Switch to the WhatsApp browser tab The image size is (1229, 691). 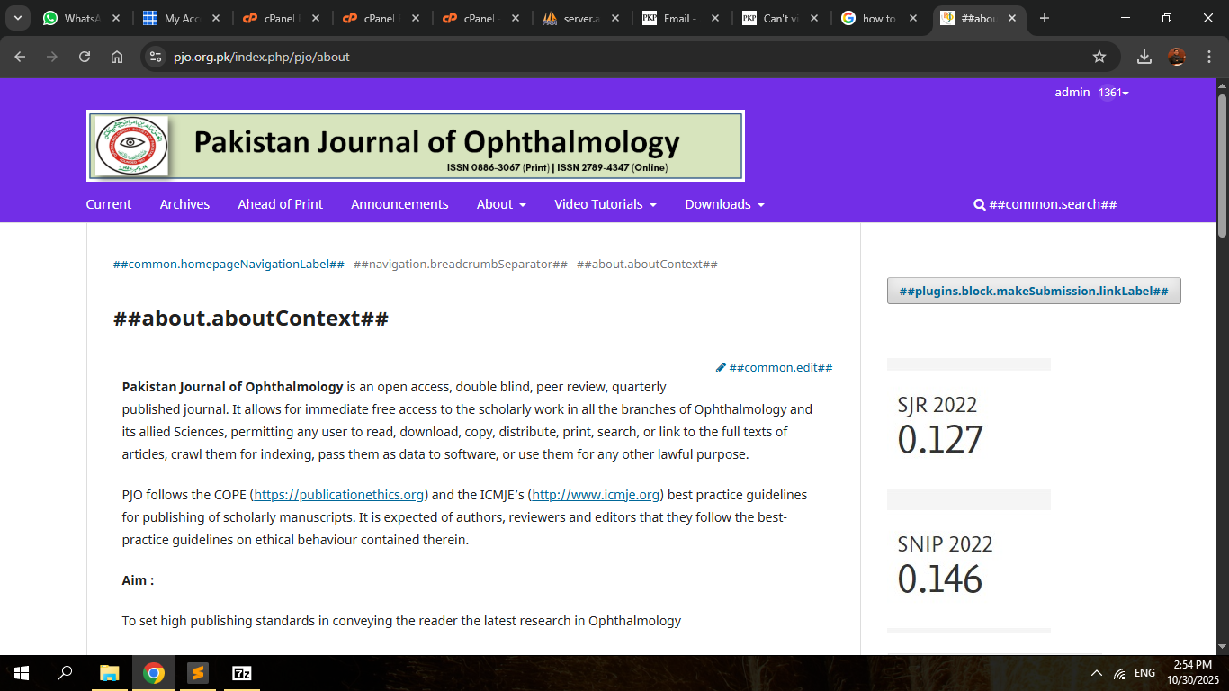point(79,18)
